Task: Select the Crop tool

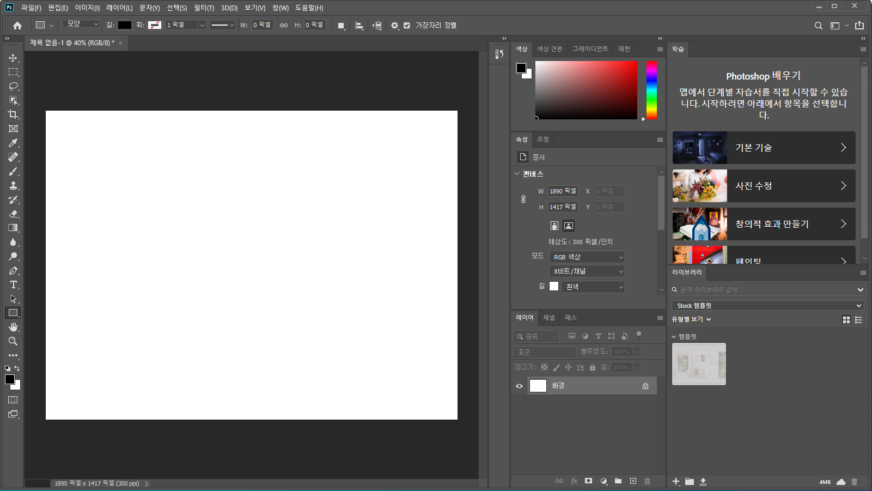Action: (13, 114)
